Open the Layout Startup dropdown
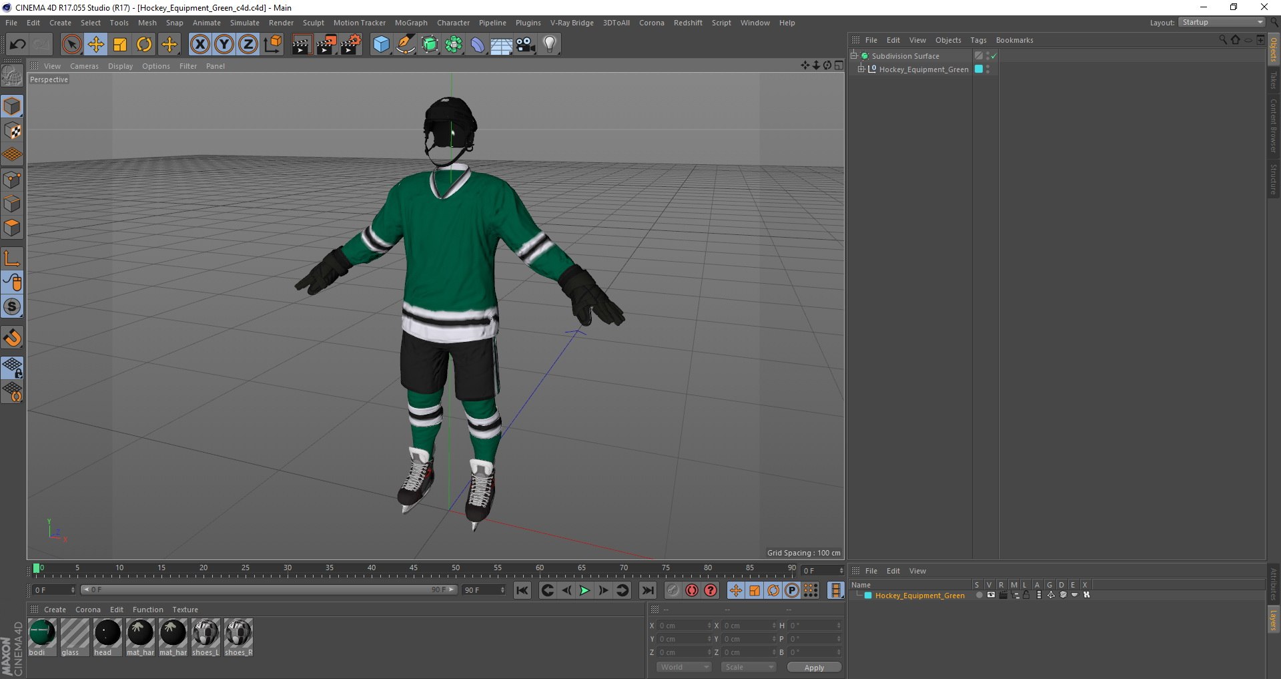This screenshot has height=679, width=1281. coord(1222,23)
